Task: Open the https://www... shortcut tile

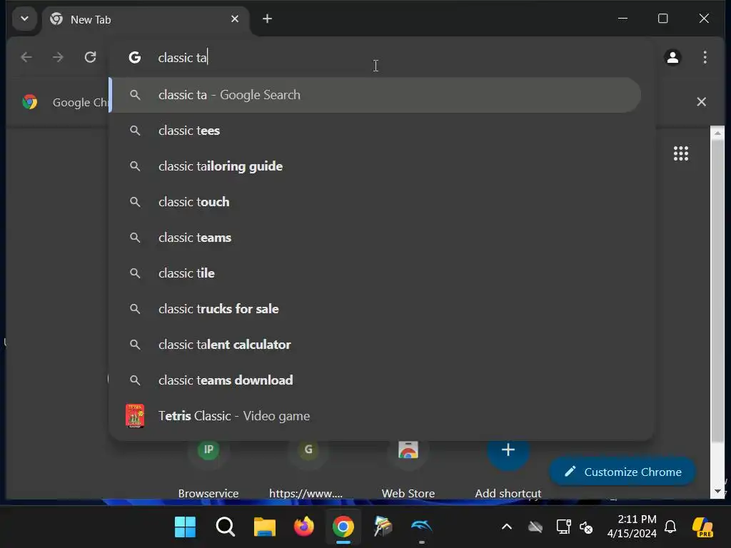Action: click(306, 468)
